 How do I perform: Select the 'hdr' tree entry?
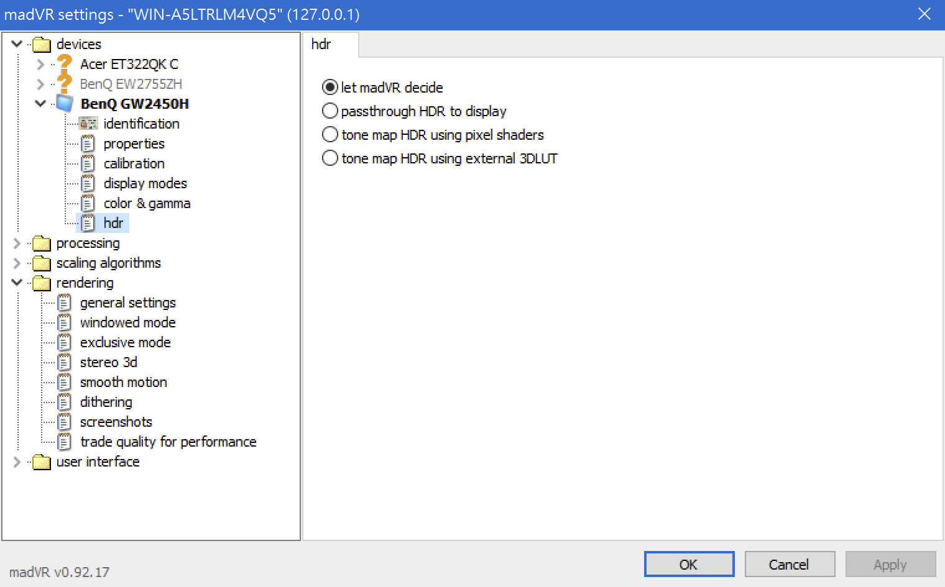[x=113, y=223]
